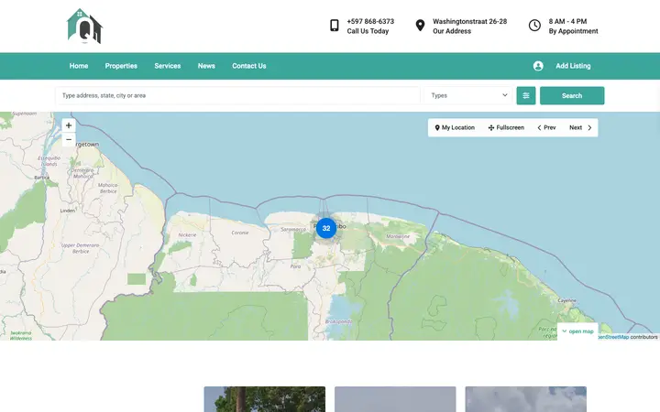Expand the Types dropdown
This screenshot has width=660, height=412.
(x=468, y=96)
